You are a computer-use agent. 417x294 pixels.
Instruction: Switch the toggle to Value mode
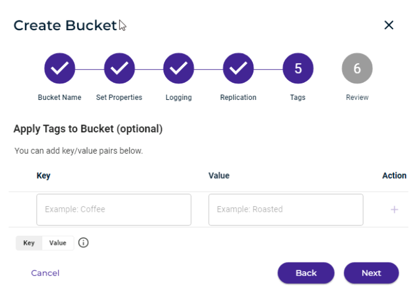[58, 243]
